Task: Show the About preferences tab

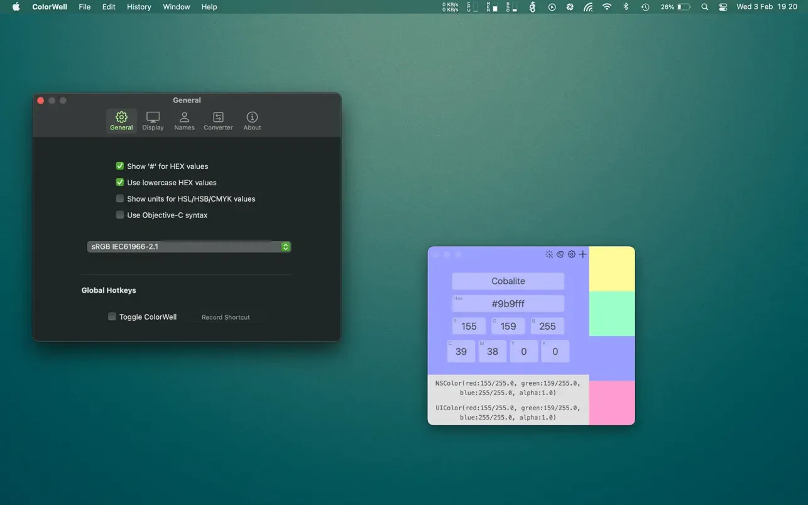Action: 252,121
